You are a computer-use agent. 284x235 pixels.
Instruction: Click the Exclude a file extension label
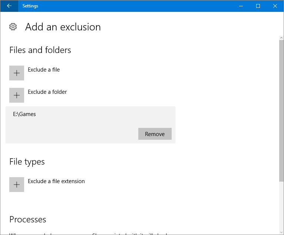pyautogui.click(x=56, y=181)
